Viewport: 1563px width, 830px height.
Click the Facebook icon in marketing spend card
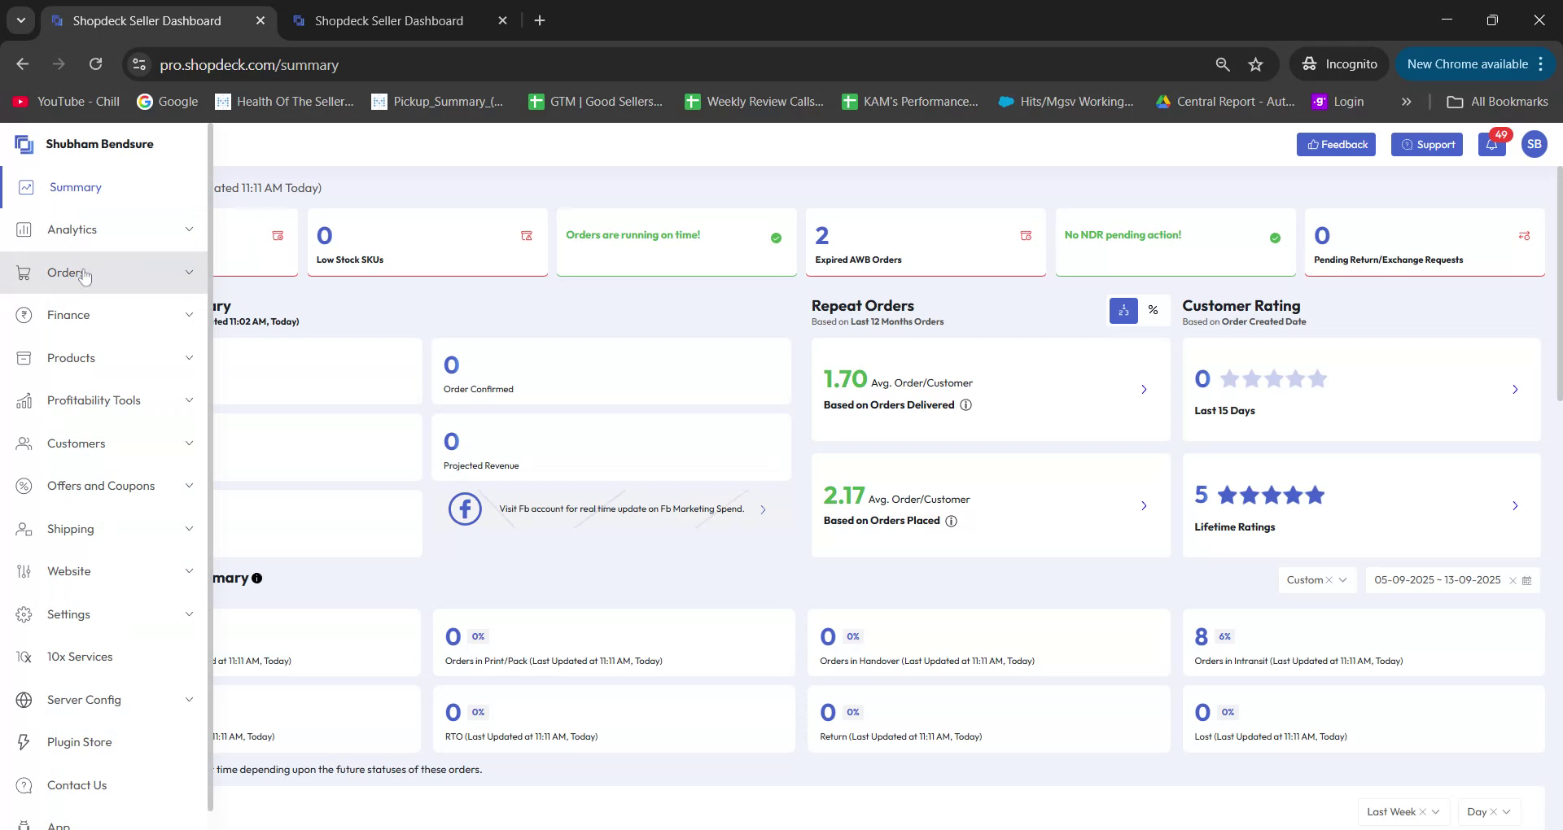tap(464, 509)
